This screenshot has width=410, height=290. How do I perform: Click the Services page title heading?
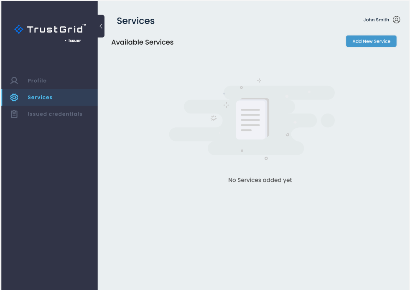(135, 21)
